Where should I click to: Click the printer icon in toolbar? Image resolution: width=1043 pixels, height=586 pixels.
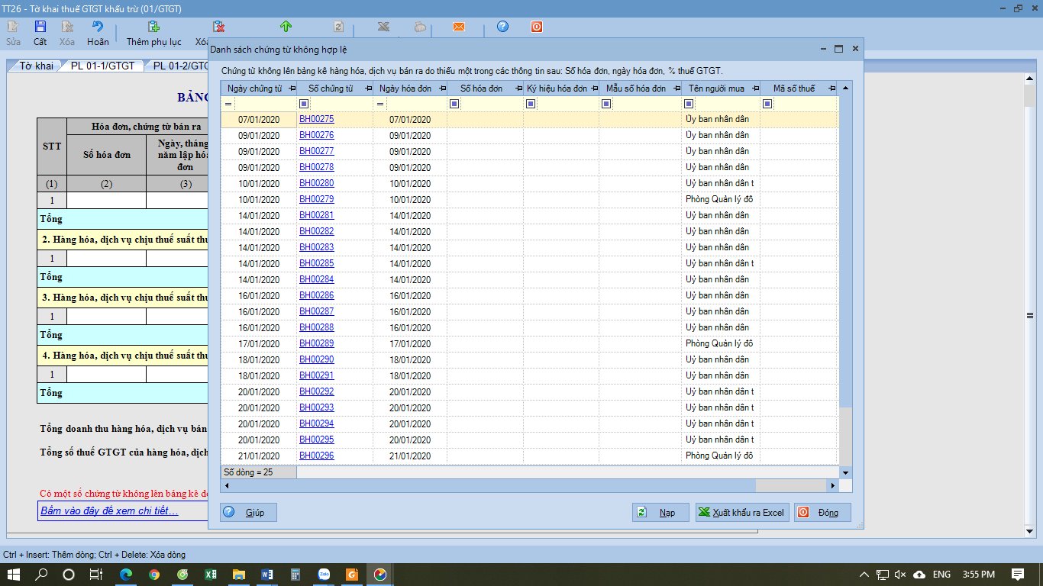420,27
